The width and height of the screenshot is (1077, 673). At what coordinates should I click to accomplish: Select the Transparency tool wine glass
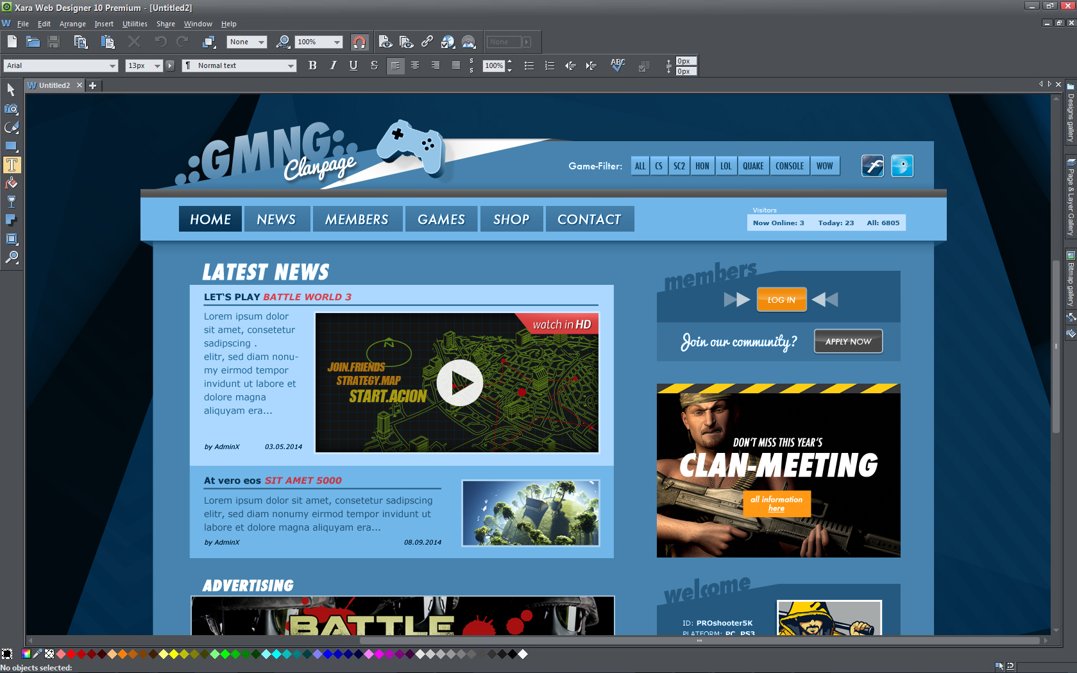pos(10,201)
